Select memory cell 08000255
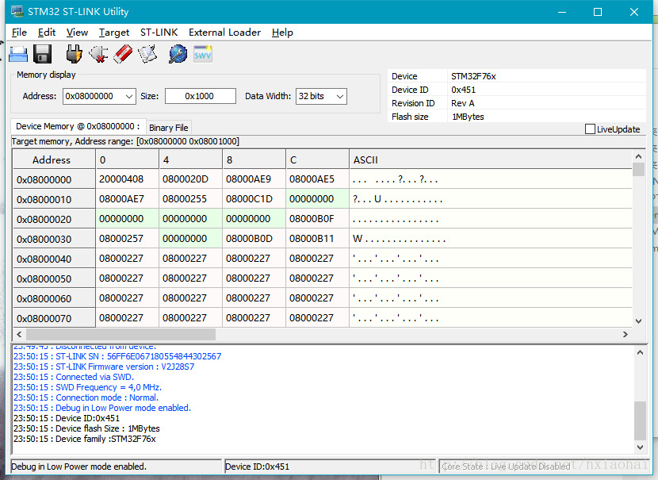The width and height of the screenshot is (658, 480). [190, 198]
